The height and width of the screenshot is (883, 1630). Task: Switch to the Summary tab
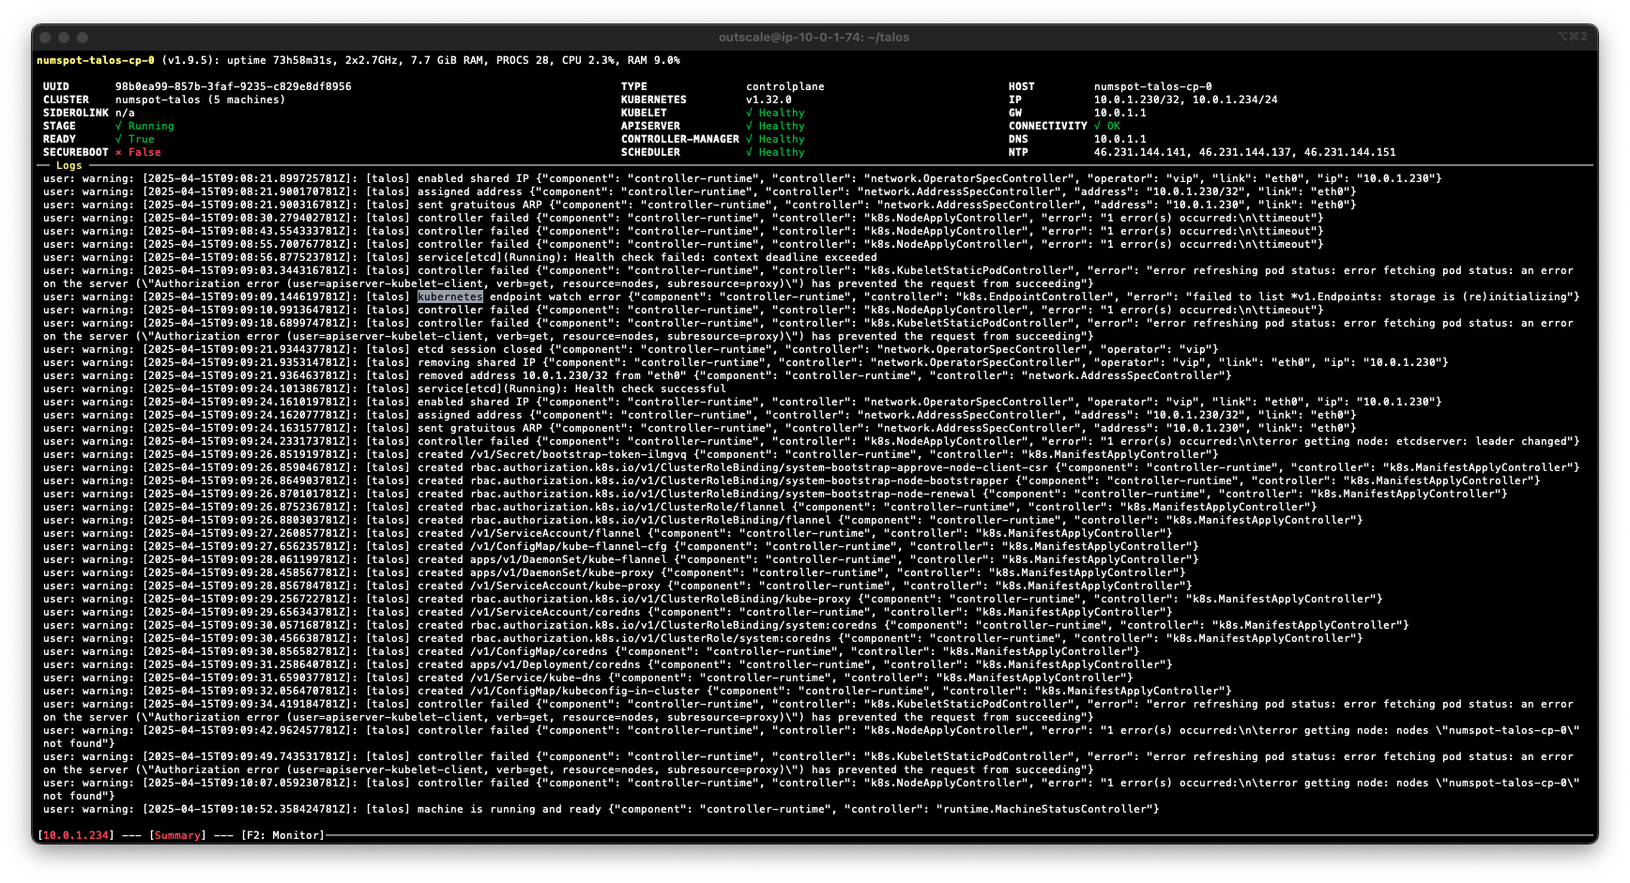[x=177, y=835]
